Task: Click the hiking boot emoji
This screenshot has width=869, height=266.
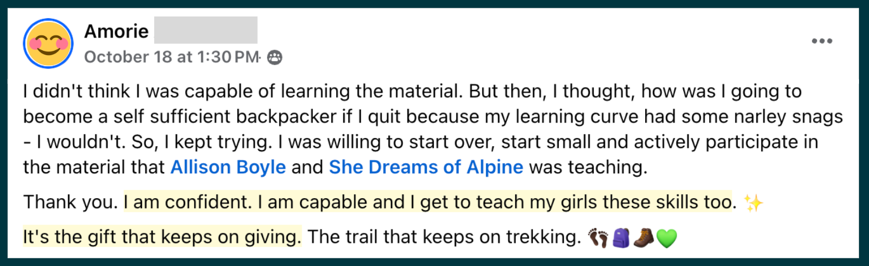Action: [643, 238]
